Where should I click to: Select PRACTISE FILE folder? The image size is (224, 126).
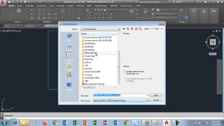click(91, 53)
